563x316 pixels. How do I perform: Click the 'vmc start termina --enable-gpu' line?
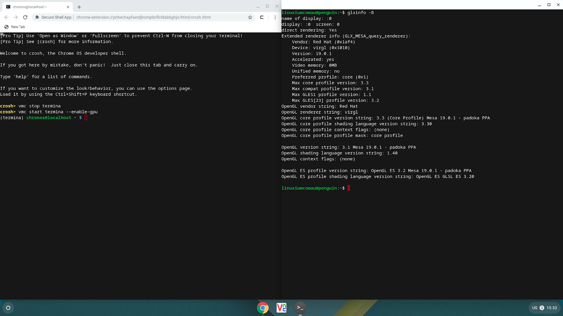coord(49,112)
